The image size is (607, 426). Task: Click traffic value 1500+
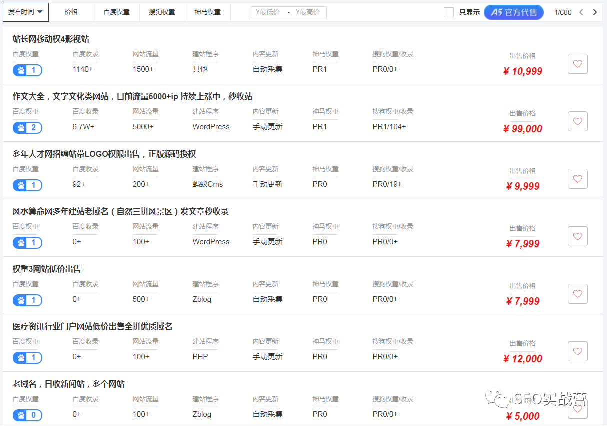[143, 69]
